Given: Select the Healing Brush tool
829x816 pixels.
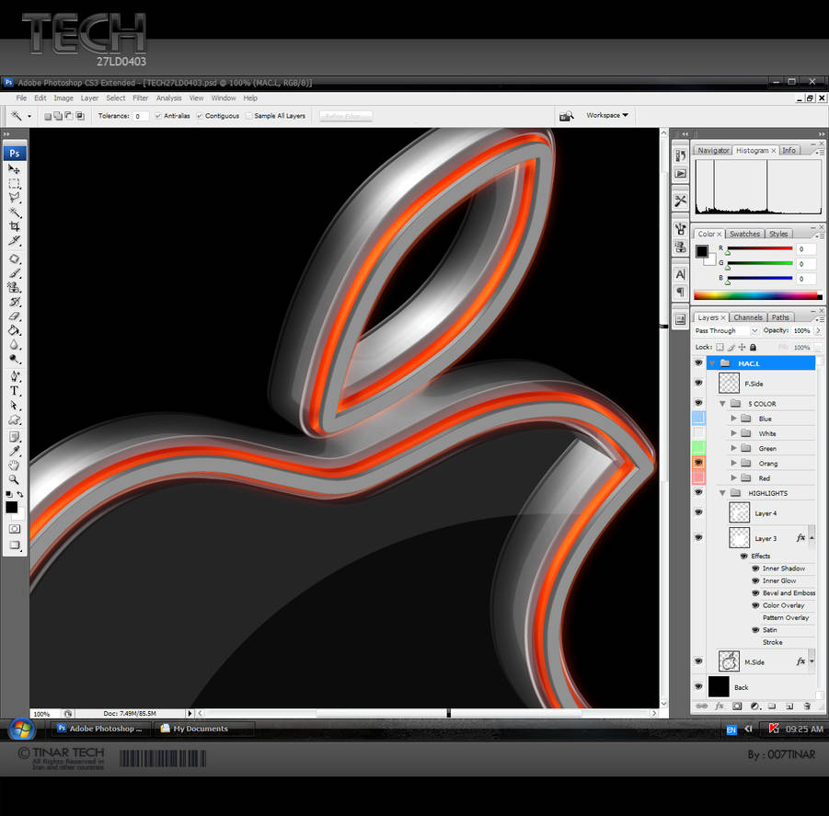Looking at the screenshot, I should pyautogui.click(x=15, y=259).
